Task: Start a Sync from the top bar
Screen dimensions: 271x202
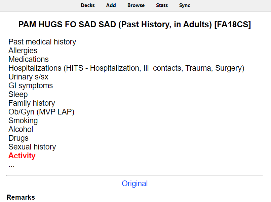Action: coord(185,5)
